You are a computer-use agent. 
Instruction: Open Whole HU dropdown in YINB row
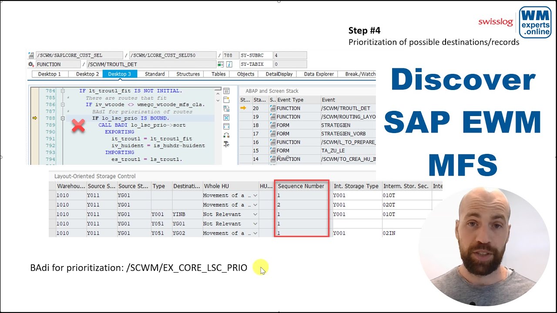[255, 214]
